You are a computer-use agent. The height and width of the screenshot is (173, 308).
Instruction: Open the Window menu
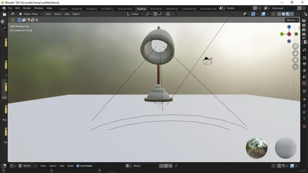(x=39, y=8)
